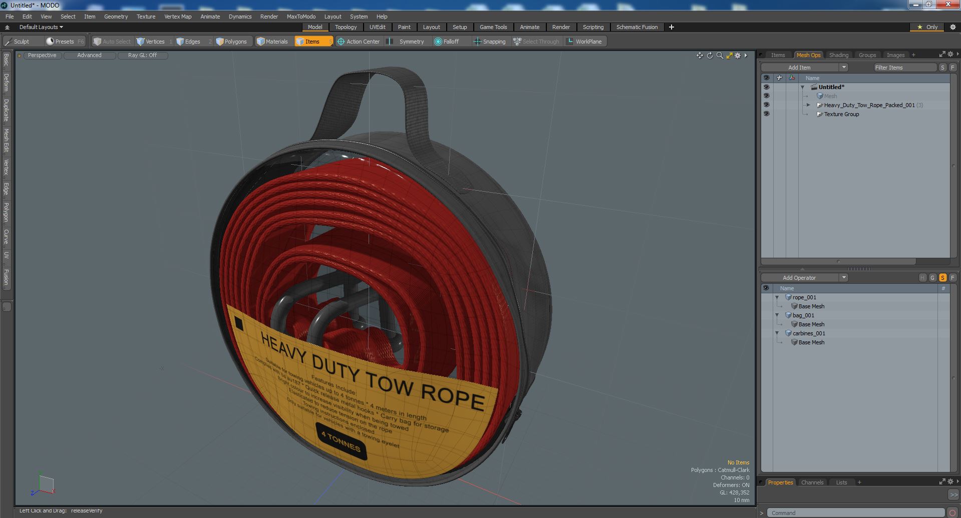
Task: Collapse bag_001 in Mesh Ops
Action: (777, 315)
